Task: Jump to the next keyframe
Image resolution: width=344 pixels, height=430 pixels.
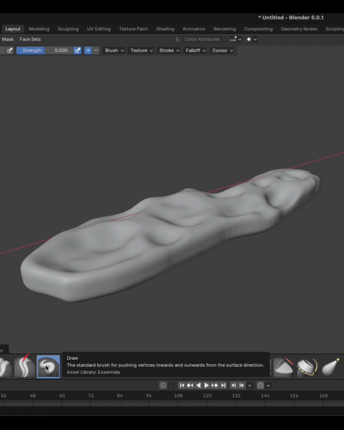Action: click(215, 385)
